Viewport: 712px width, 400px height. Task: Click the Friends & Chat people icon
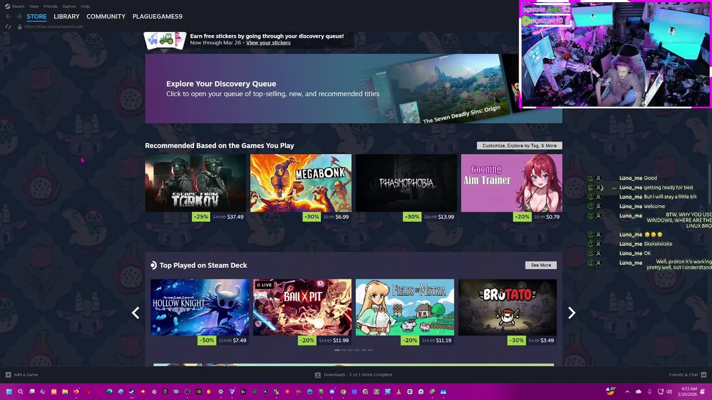(704, 374)
